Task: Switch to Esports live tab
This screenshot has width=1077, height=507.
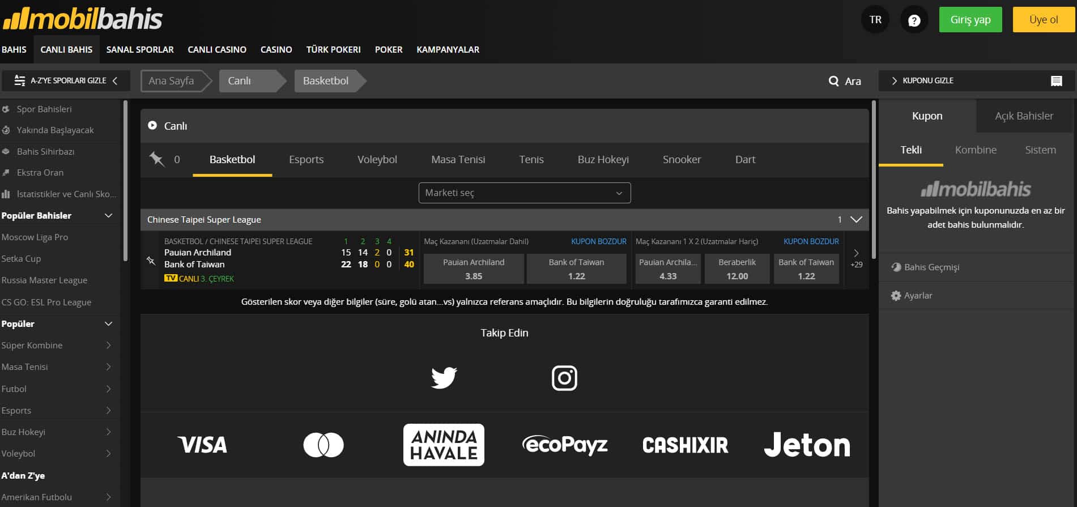Action: point(306,159)
